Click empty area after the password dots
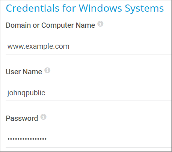The height and width of the screenshot is (152, 172). 109,140
